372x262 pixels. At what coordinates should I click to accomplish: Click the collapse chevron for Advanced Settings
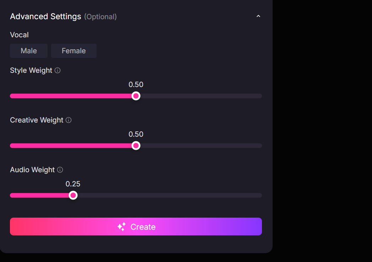pyautogui.click(x=258, y=16)
